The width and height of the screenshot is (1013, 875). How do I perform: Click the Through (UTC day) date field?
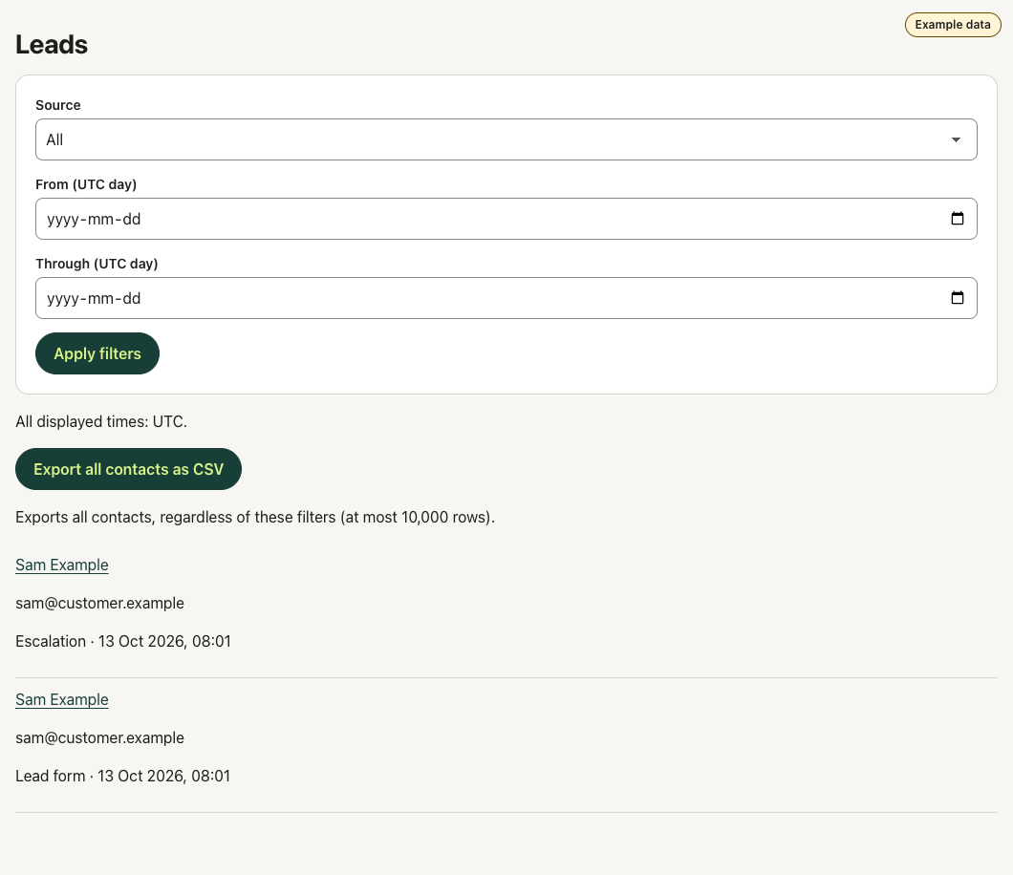pos(506,298)
